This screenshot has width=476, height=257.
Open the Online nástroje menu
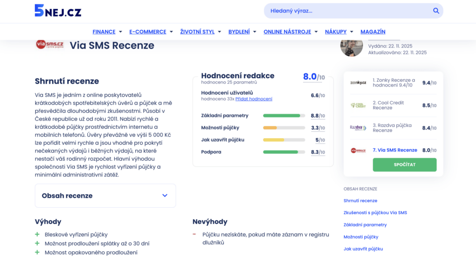pyautogui.click(x=291, y=32)
